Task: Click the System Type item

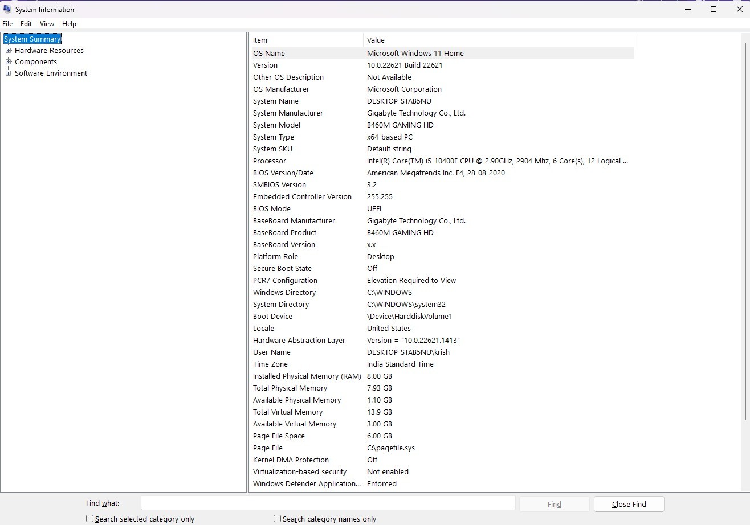Action: coord(274,137)
